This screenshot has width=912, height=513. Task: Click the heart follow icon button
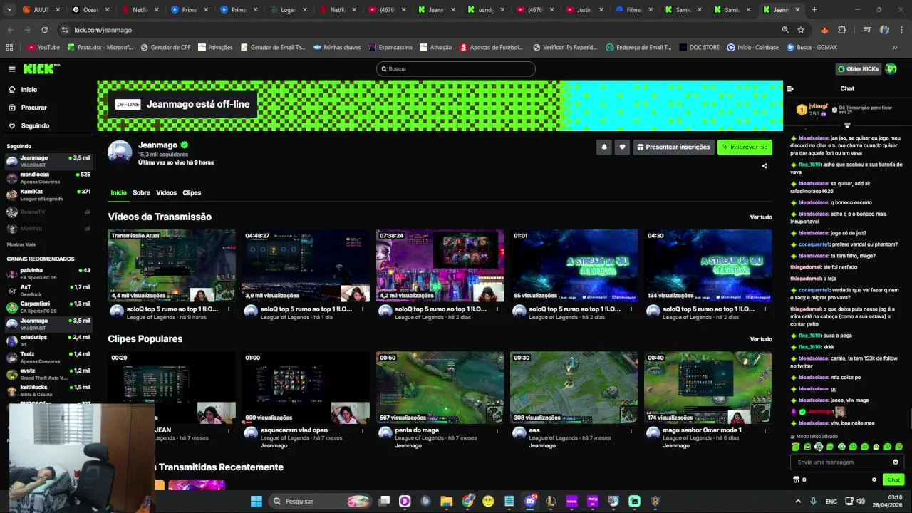click(x=622, y=147)
